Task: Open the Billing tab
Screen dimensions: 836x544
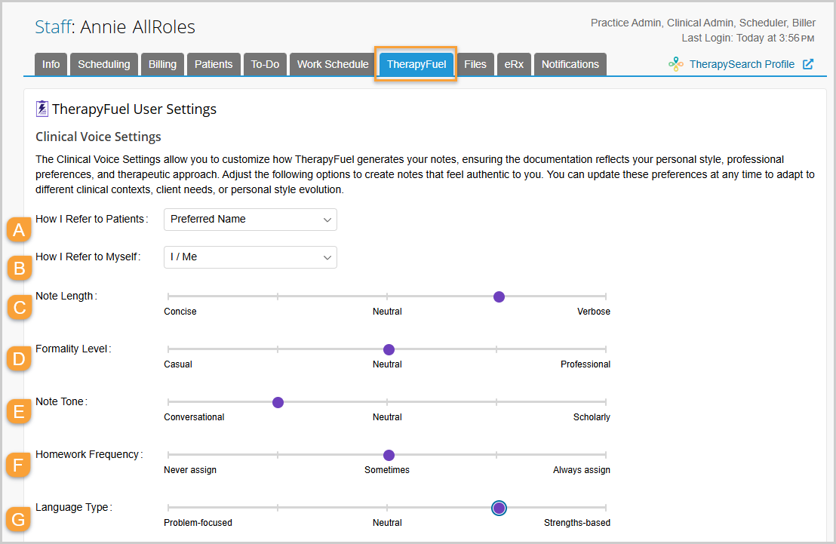Action: tap(163, 65)
